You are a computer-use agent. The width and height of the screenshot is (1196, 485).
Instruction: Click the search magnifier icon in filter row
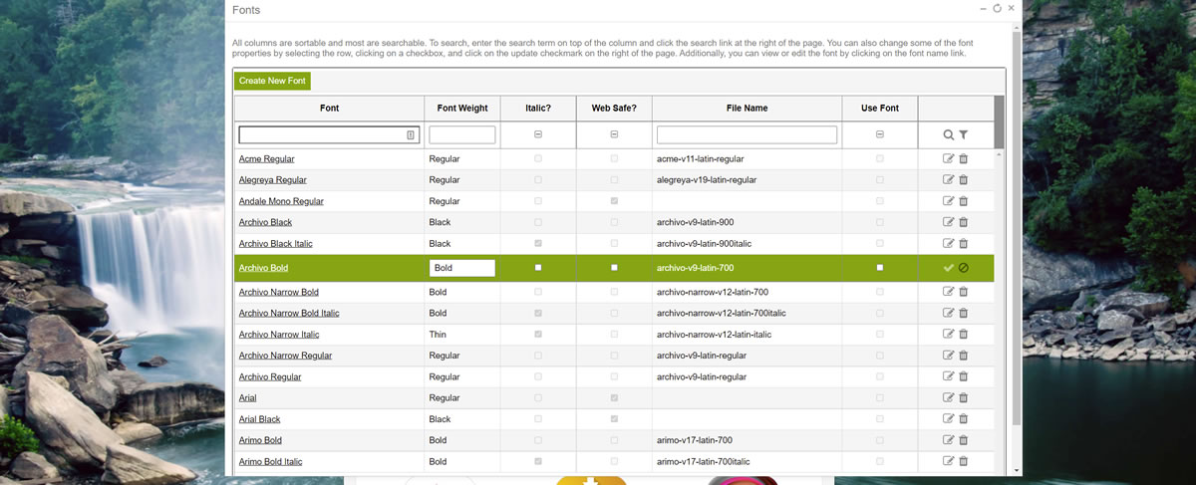(949, 134)
